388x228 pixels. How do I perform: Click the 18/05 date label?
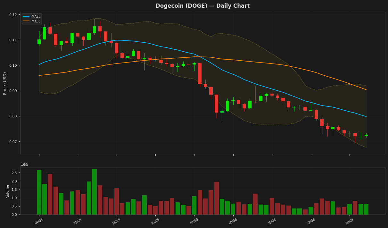pos(116,221)
